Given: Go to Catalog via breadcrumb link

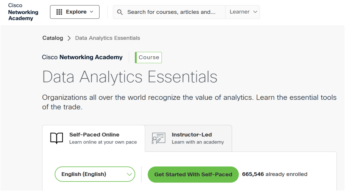Looking at the screenshot, I should [53, 38].
